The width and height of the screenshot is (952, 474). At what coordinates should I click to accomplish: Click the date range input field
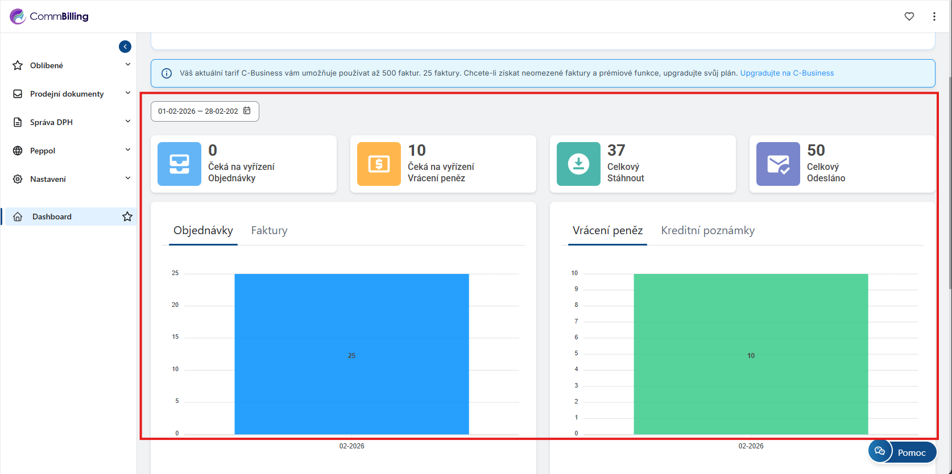pyautogui.click(x=197, y=111)
